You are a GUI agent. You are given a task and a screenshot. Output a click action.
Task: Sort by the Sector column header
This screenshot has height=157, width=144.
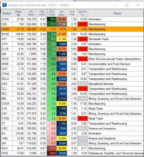coord(117,13)
